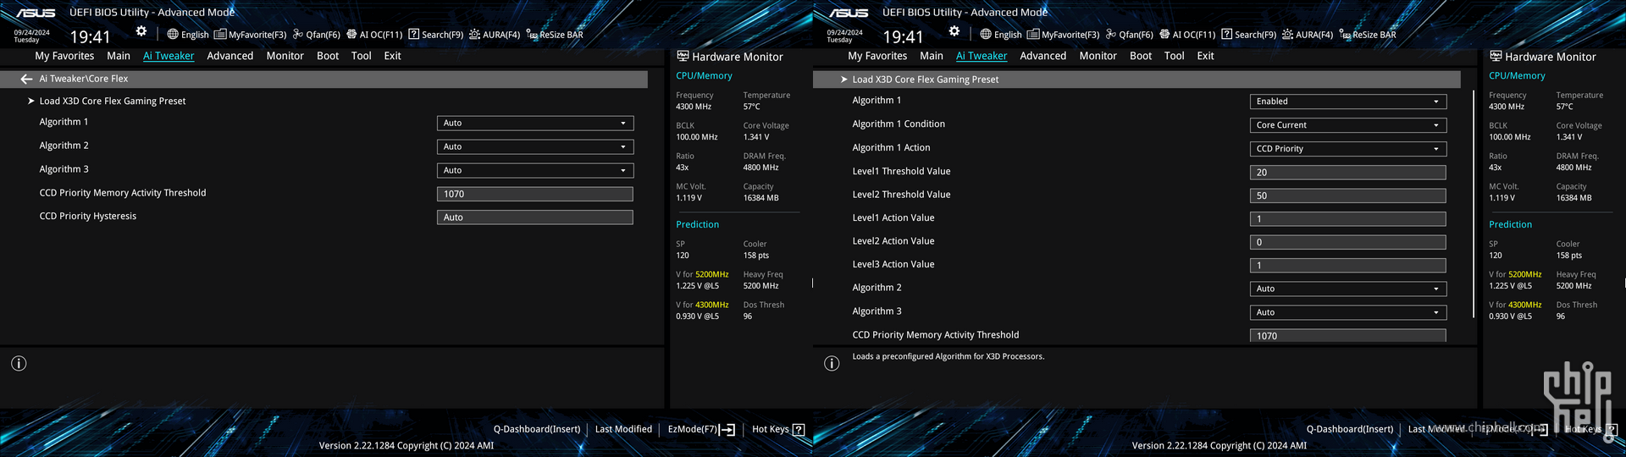Click the date 09/24/2024 in left screen
This screenshot has width=1626, height=457.
coord(31,32)
